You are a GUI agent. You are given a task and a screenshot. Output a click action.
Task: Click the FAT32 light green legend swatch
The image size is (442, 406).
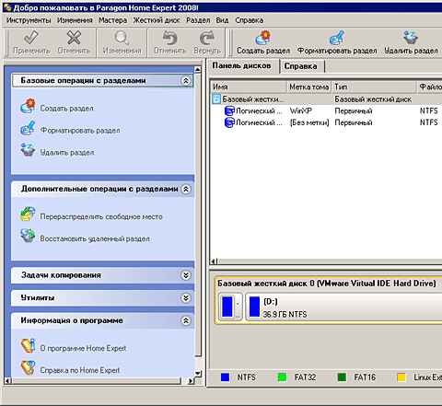(x=282, y=377)
